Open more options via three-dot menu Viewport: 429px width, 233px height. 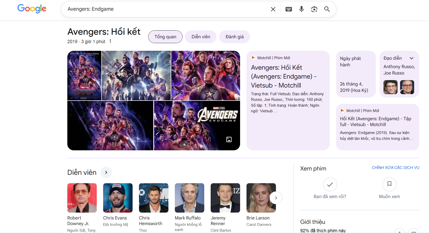pyautogui.click(x=110, y=41)
